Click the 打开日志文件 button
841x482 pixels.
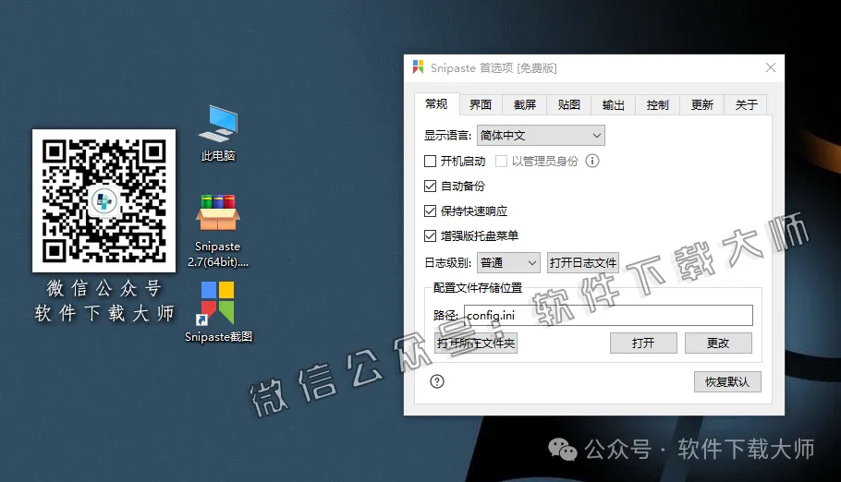pyautogui.click(x=583, y=263)
